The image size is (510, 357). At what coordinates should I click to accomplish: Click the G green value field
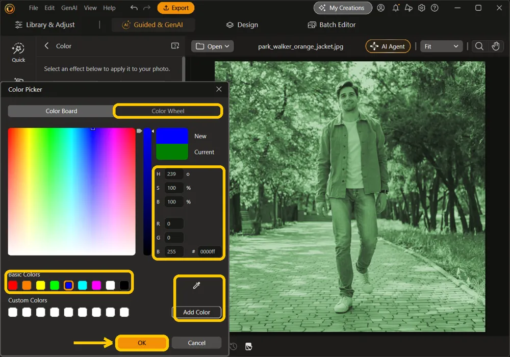click(x=174, y=238)
